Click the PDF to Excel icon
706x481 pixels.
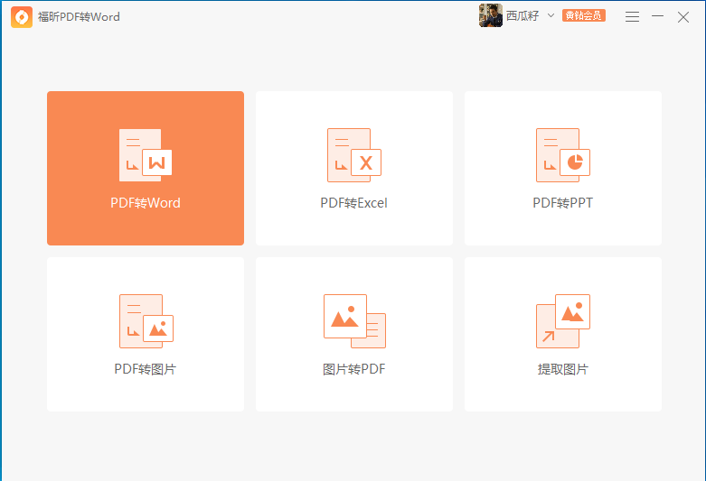coord(353,155)
